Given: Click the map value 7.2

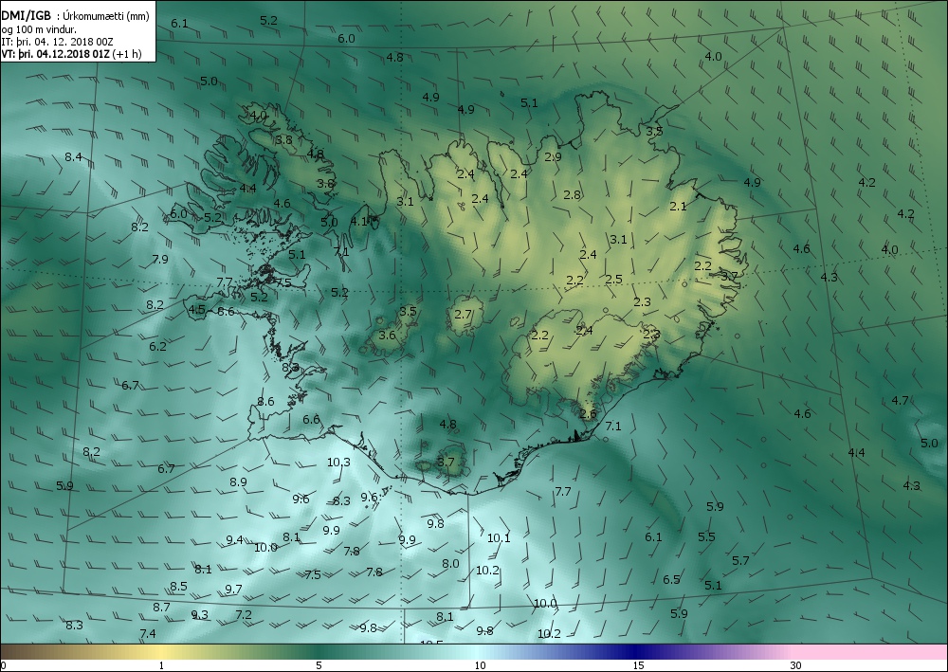Looking at the screenshot, I should point(244,614).
